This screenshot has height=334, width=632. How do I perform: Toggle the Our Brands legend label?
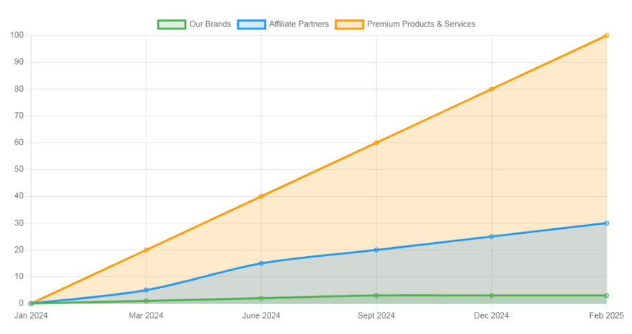[x=210, y=24]
